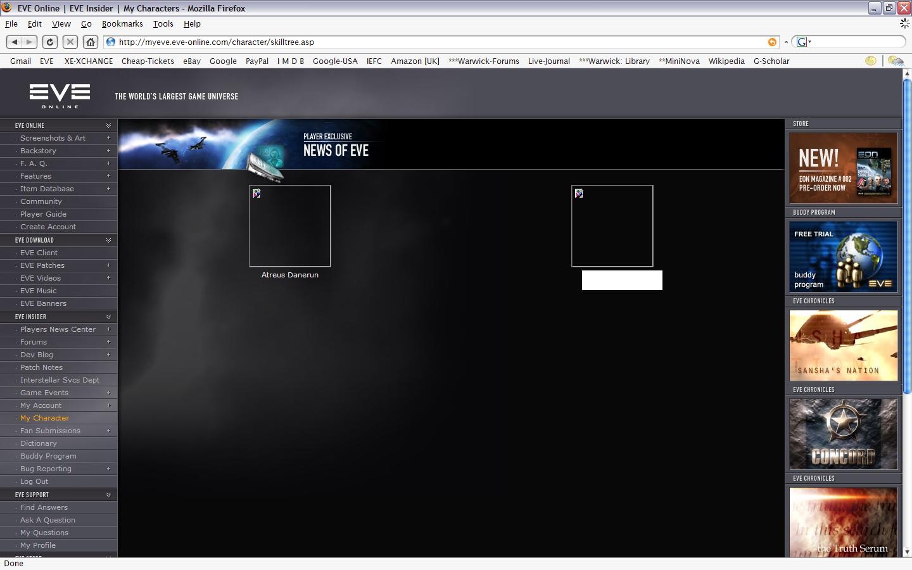The width and height of the screenshot is (912, 570).
Task: Go back with the Back arrow button
Action: (14, 42)
